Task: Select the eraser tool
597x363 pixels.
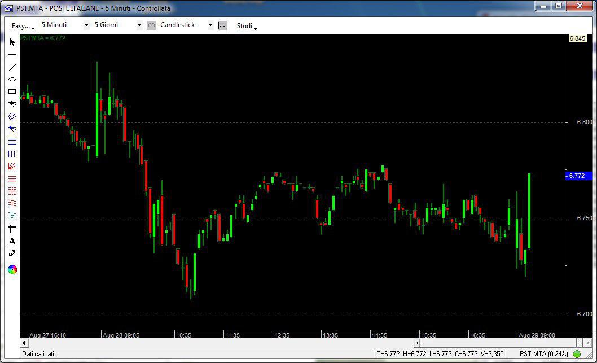Action: tap(12, 253)
